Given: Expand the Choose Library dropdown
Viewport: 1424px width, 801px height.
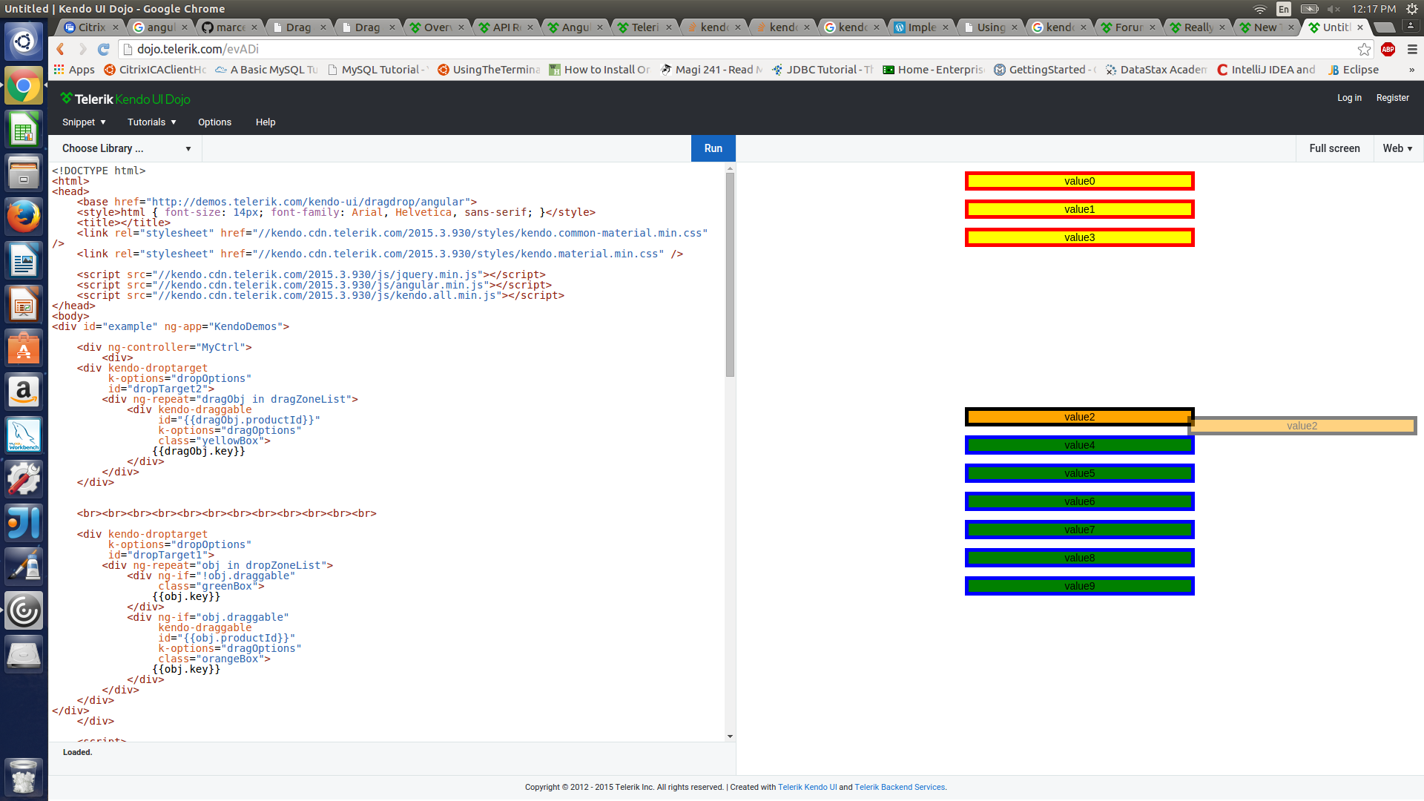Looking at the screenshot, I should pos(125,148).
